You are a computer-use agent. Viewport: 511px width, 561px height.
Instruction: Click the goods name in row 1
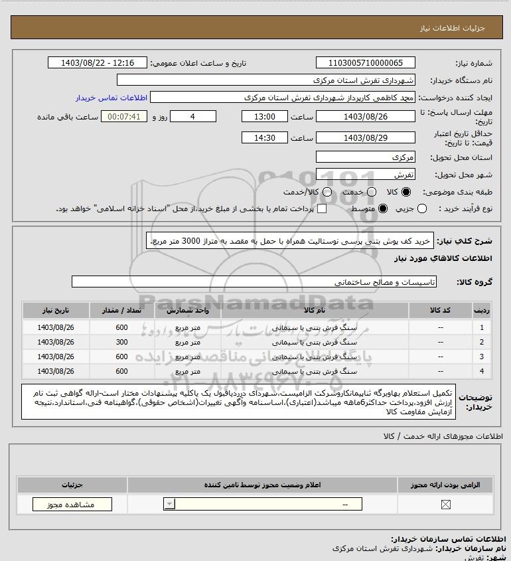click(x=315, y=327)
